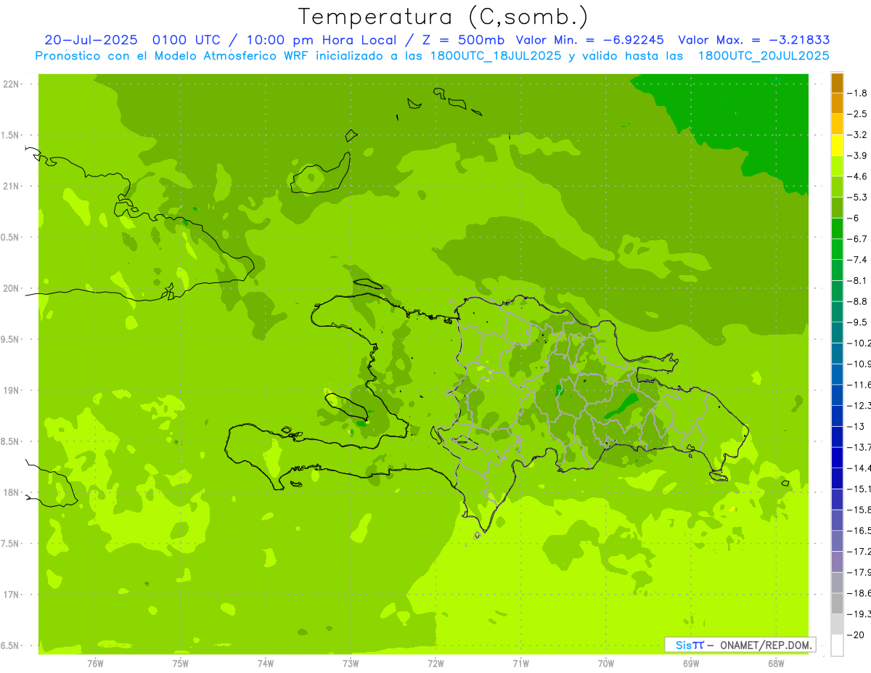Screen dimensions: 871x673
Task: Click the '-3.9' colorbar label
Action: pos(857,155)
